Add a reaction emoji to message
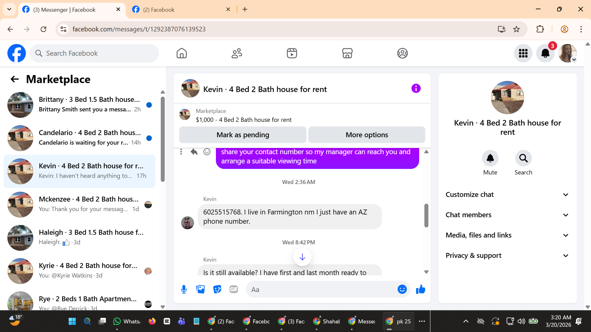591x332 pixels. 207,152
